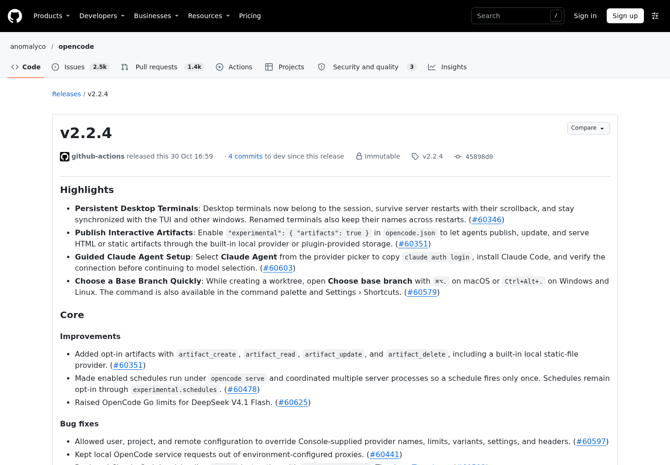670x465 pixels.
Task: Open the anomalyco owner page
Action: coord(28,46)
